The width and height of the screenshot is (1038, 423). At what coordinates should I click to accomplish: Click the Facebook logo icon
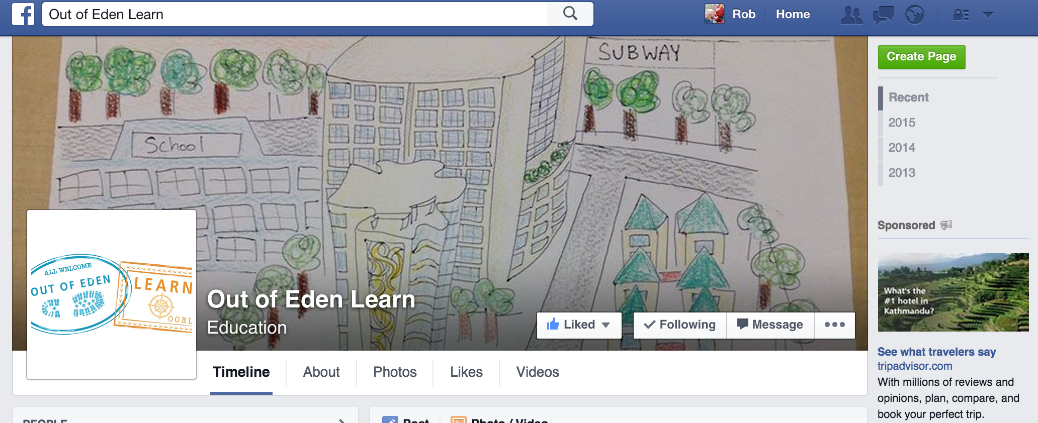pos(23,14)
